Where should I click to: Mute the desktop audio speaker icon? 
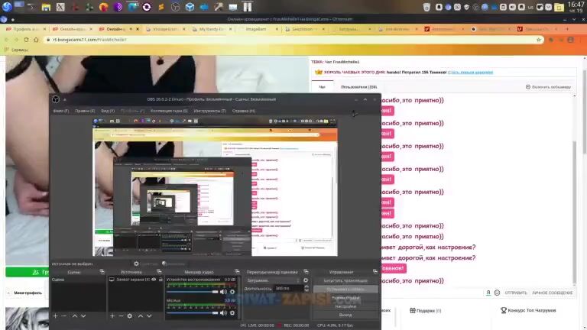point(223,292)
